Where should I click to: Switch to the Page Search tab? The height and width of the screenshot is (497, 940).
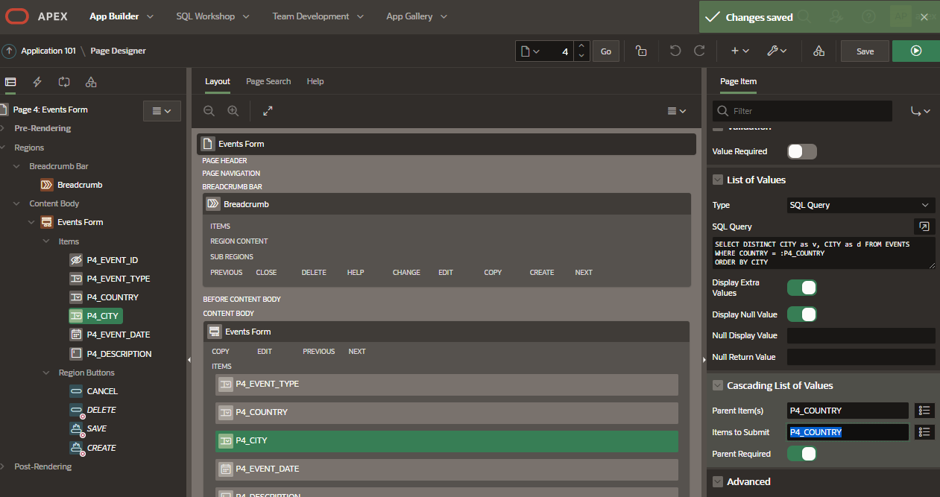tap(268, 81)
